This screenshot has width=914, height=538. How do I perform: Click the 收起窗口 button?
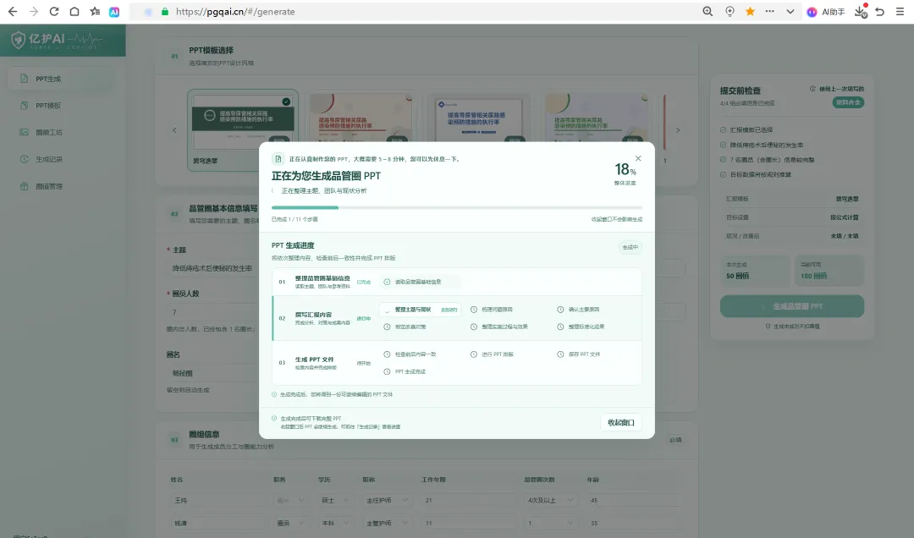(621, 423)
